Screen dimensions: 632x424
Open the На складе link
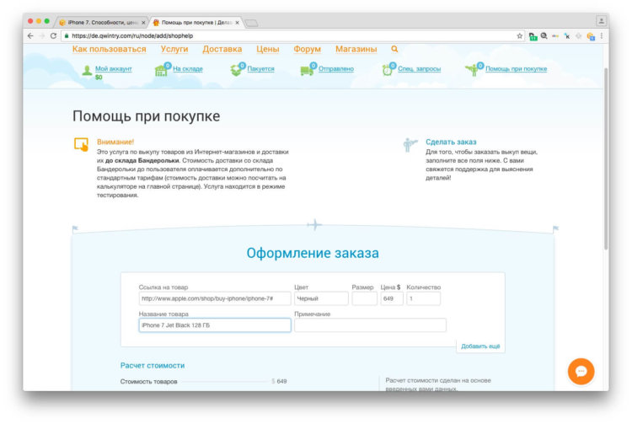[x=188, y=68]
